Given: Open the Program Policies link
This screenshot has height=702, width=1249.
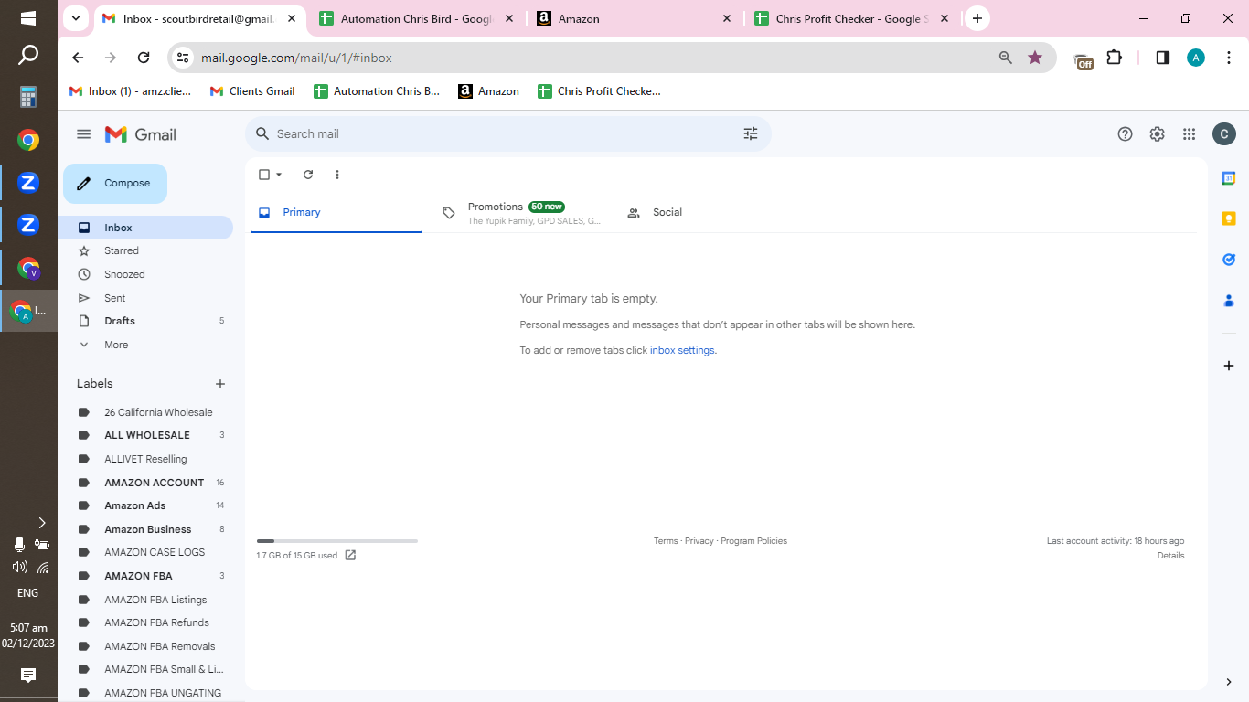Looking at the screenshot, I should [x=753, y=541].
